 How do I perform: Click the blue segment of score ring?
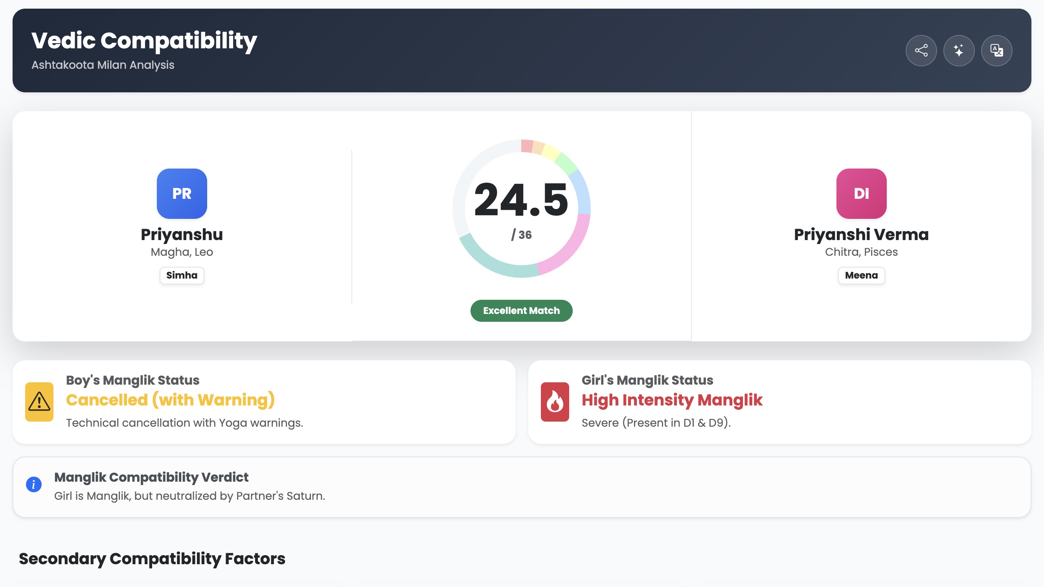coord(583,193)
